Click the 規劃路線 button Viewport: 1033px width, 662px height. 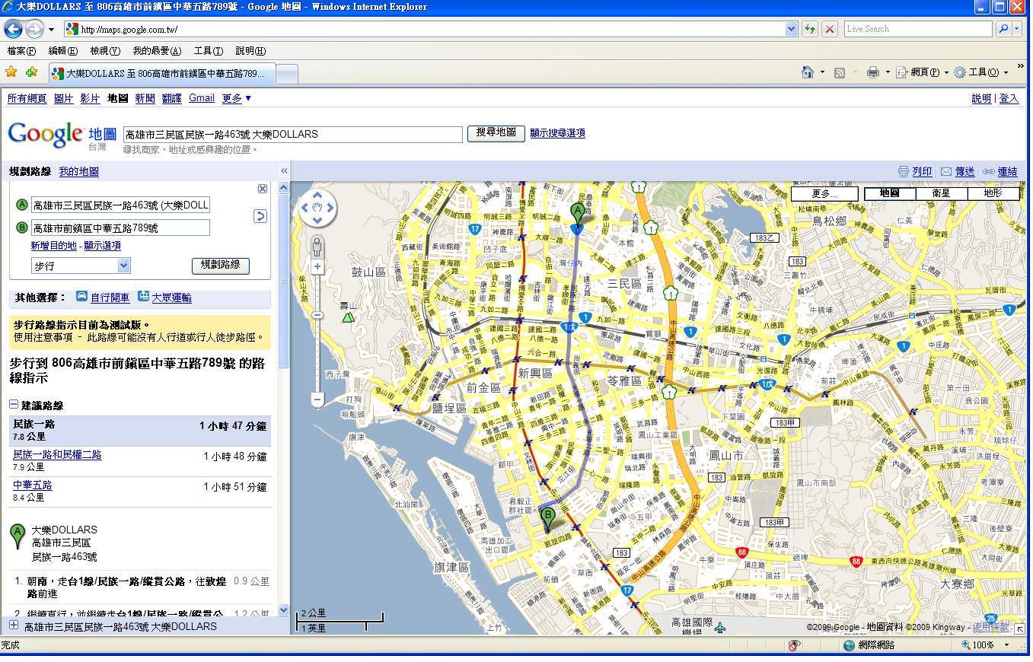[x=220, y=266]
